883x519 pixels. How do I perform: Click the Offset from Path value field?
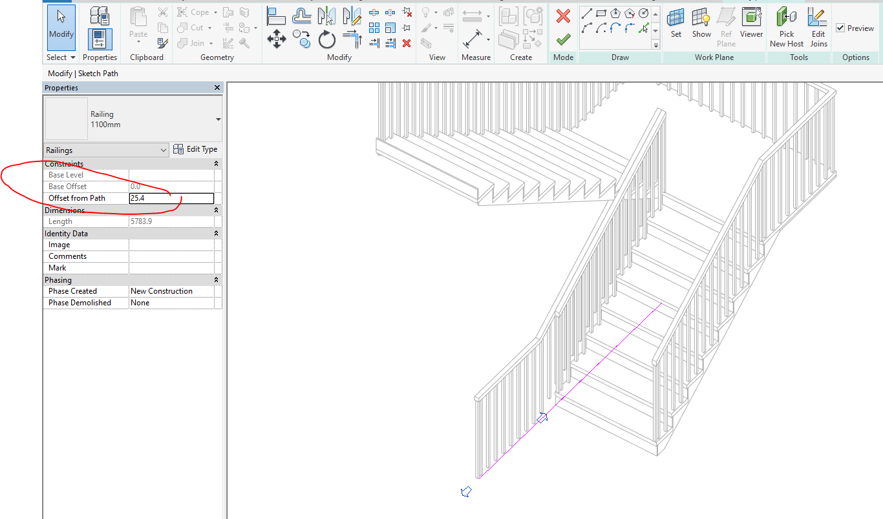point(171,198)
